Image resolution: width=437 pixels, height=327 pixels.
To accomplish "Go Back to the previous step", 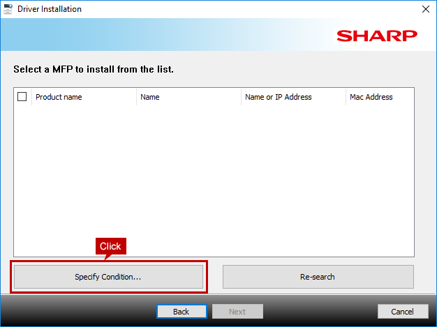I will click(x=182, y=312).
